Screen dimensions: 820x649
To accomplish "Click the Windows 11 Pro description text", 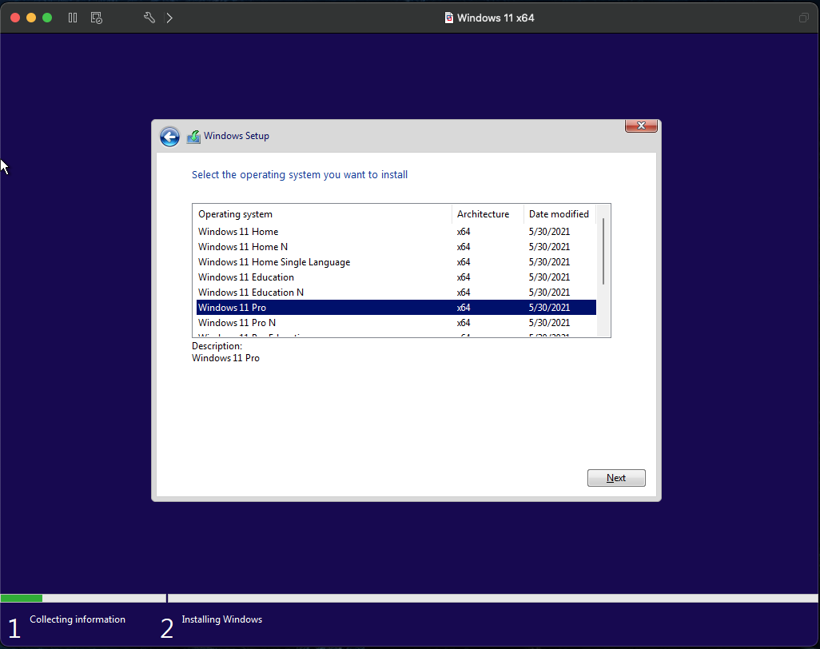I will (x=225, y=358).
